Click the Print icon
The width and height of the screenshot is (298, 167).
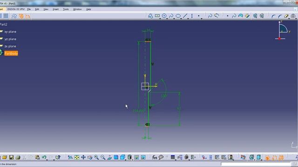tap(18, 157)
